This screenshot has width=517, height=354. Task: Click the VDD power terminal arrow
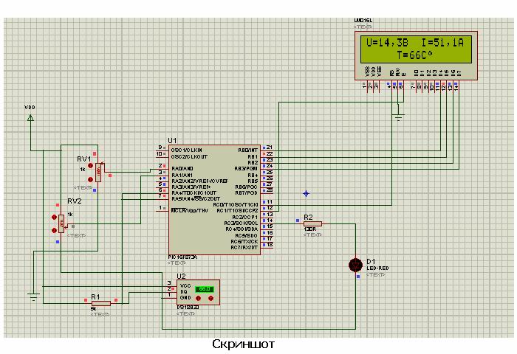click(30, 117)
